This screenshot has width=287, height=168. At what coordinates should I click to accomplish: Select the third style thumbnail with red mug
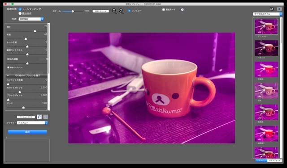(x=266, y=69)
